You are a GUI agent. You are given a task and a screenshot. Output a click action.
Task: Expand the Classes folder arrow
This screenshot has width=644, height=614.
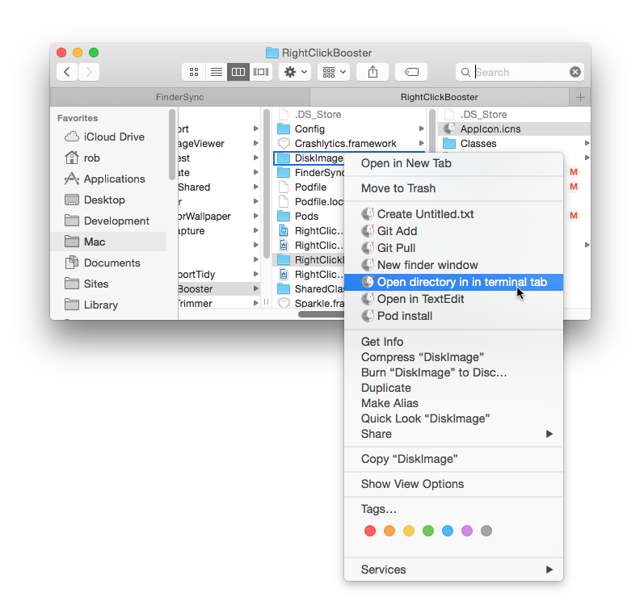(587, 143)
